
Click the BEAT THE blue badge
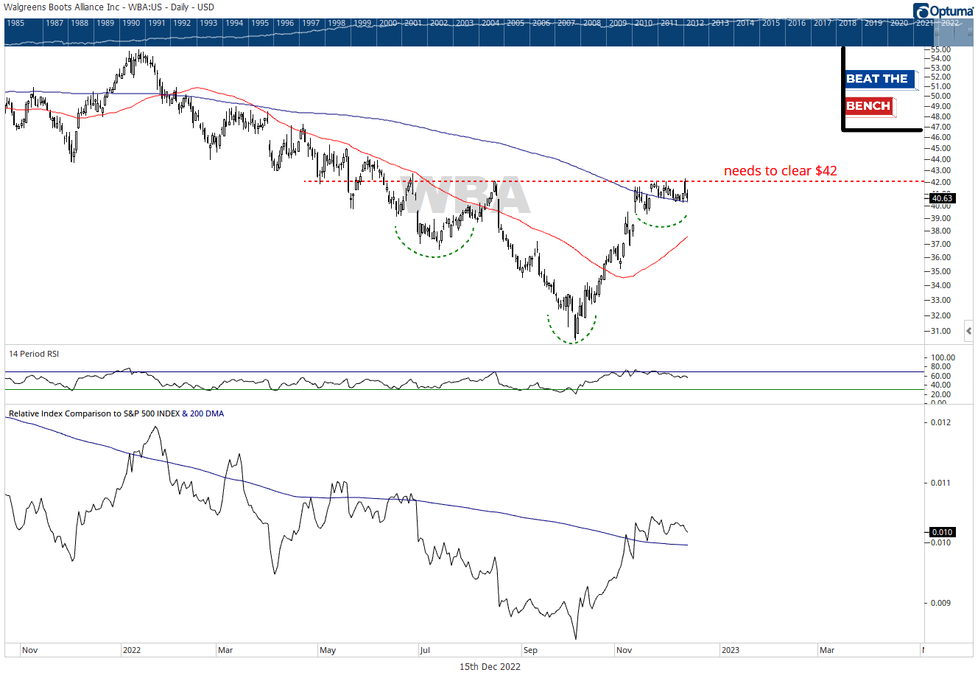(880, 79)
